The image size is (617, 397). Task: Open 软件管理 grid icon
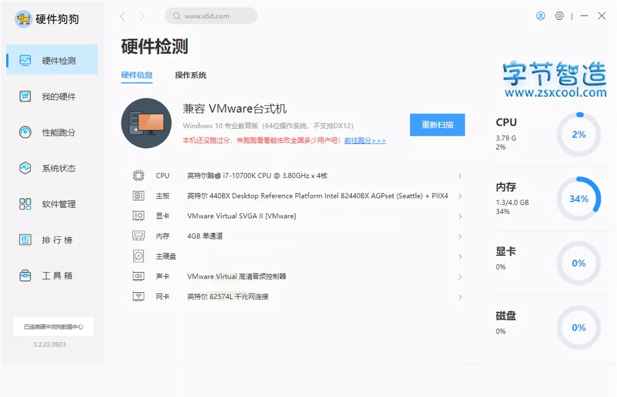point(25,203)
